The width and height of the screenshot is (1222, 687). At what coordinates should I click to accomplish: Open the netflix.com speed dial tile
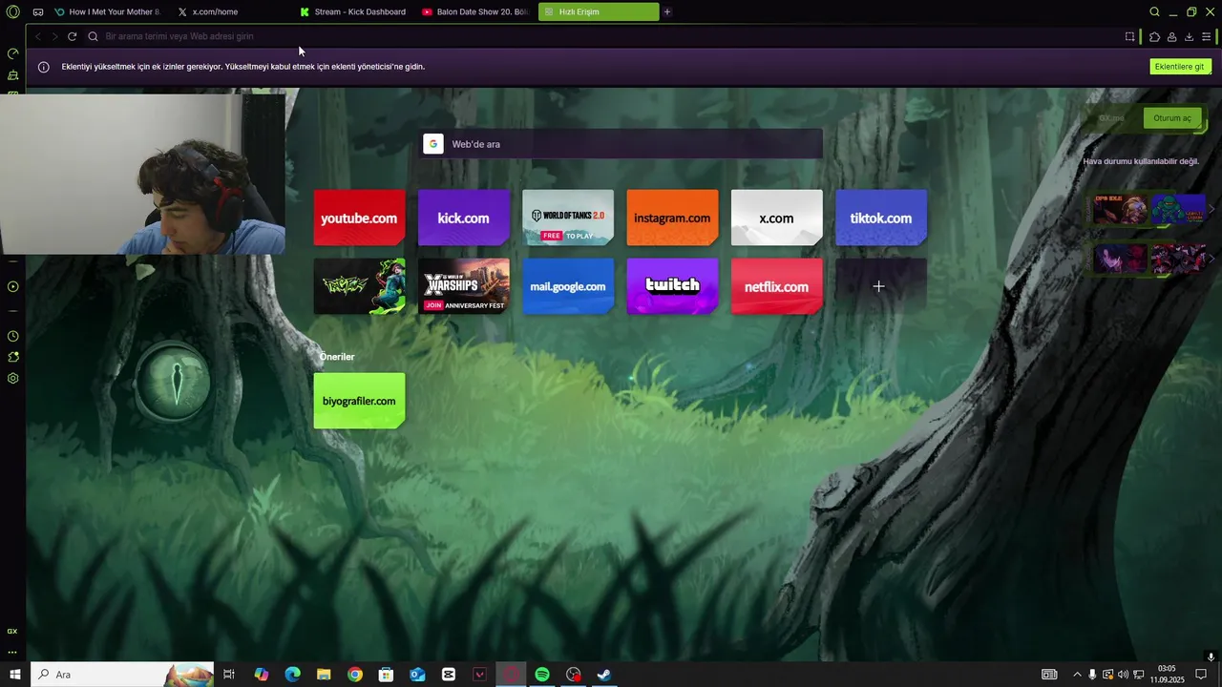(776, 286)
